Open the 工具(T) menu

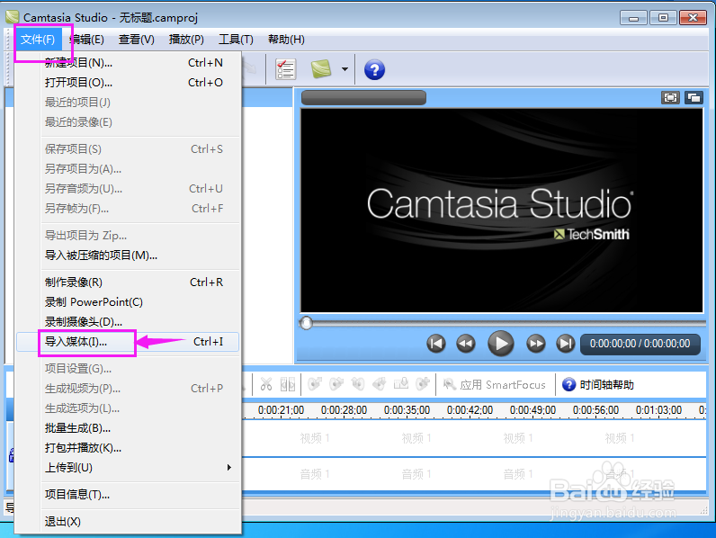pos(236,40)
